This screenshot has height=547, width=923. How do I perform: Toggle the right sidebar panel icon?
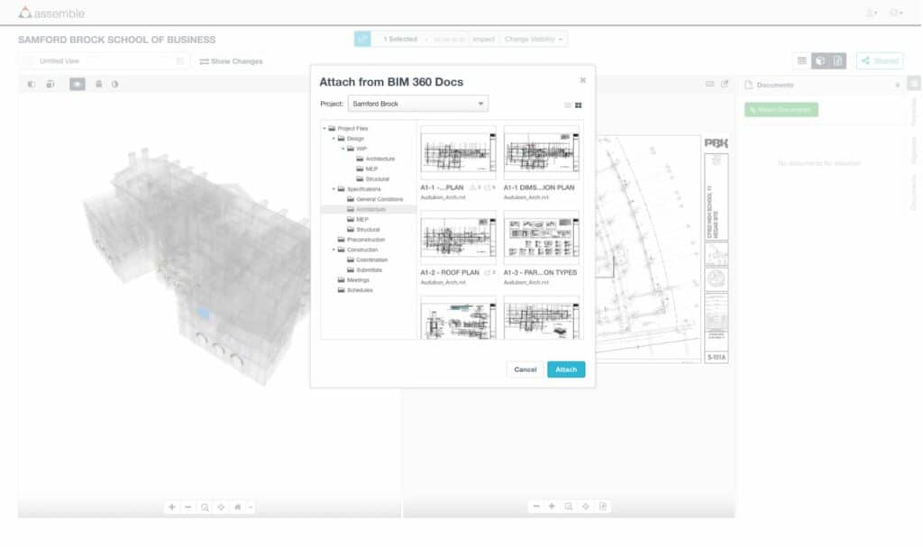tap(914, 83)
